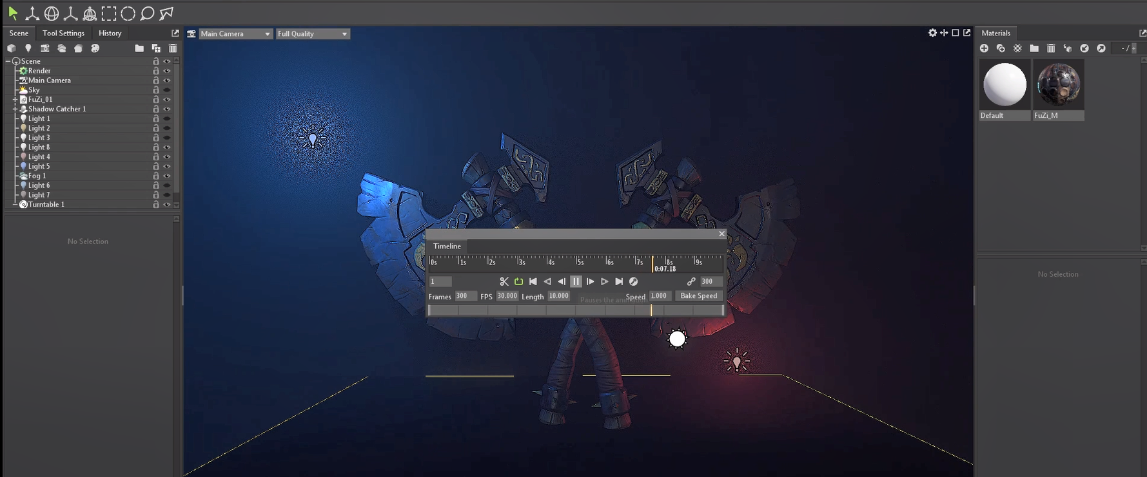Open the Full Quality dropdown
The width and height of the screenshot is (1147, 477).
click(313, 33)
